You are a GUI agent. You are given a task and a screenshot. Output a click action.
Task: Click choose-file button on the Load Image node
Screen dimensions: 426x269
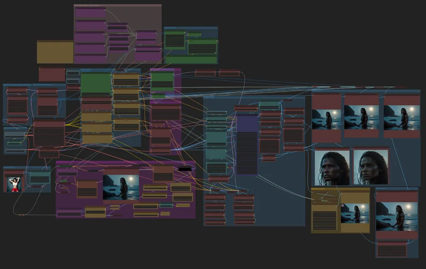pyautogui.click(x=14, y=175)
